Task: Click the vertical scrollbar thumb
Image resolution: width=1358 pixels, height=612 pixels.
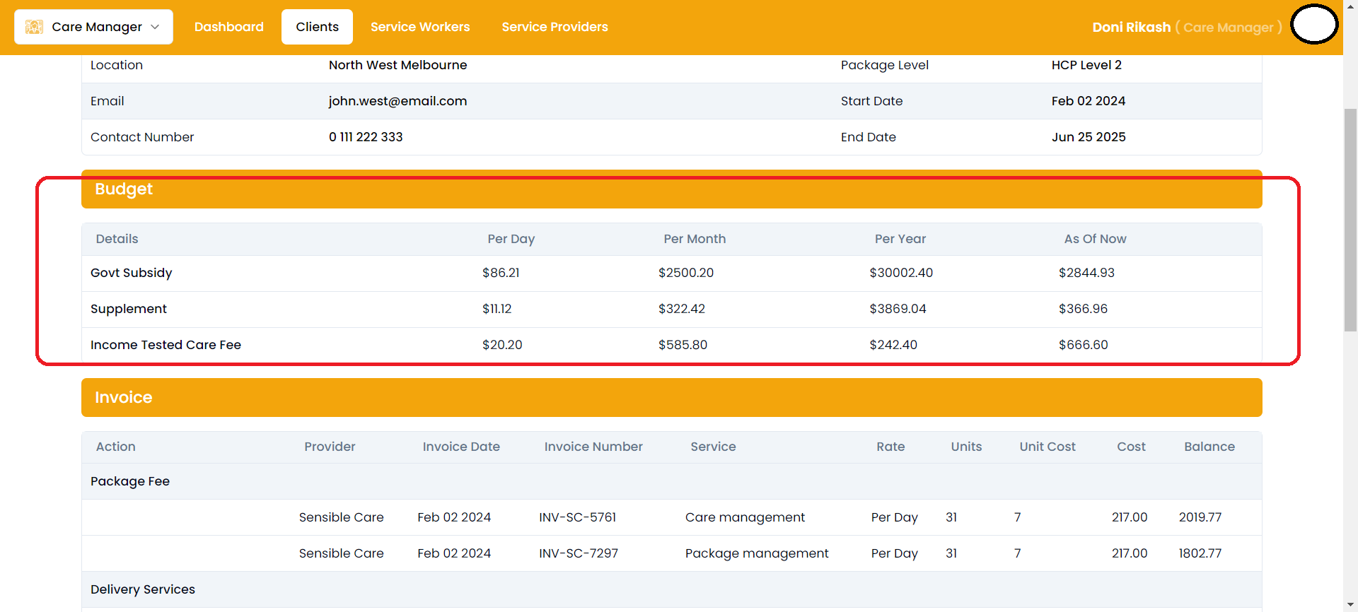Action: click(1350, 219)
